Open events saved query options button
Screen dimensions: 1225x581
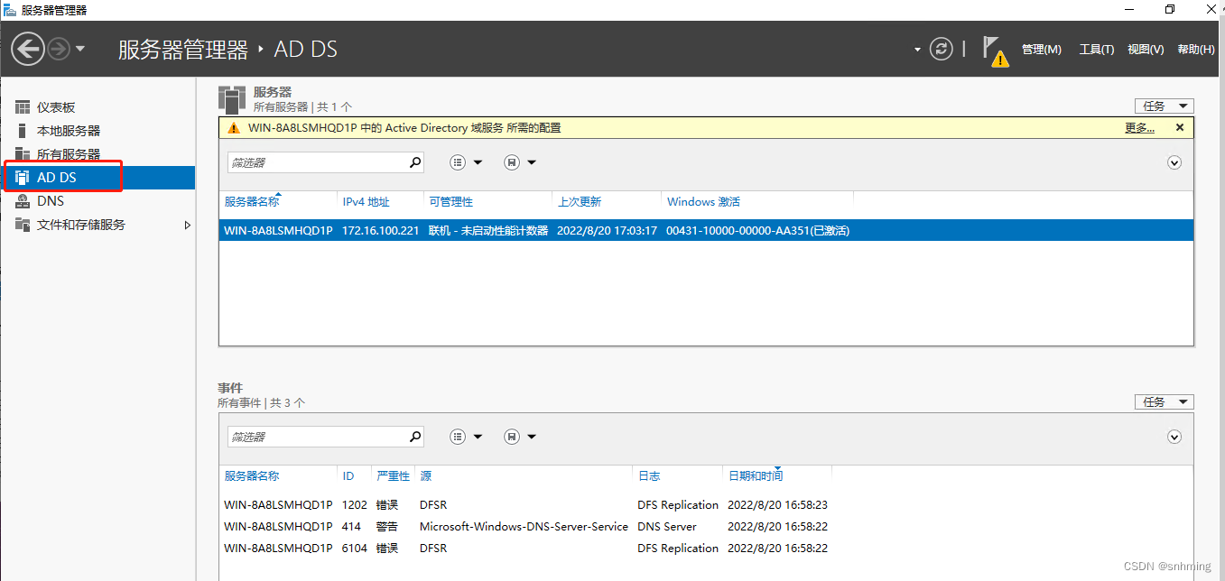coord(520,437)
